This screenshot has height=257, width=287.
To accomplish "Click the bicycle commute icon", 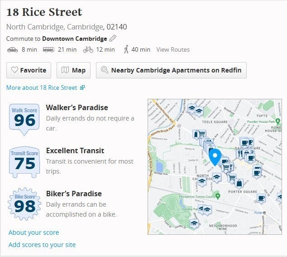I will click(x=88, y=50).
